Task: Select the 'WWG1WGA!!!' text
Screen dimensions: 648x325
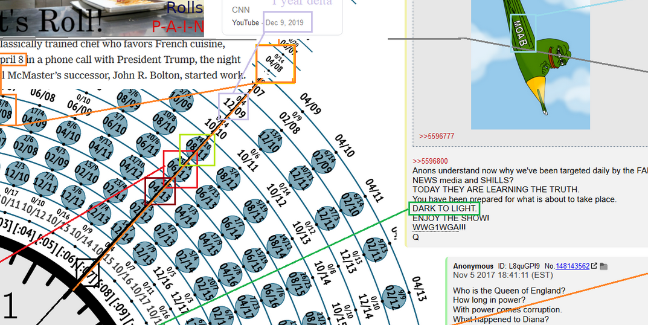Action: click(439, 227)
